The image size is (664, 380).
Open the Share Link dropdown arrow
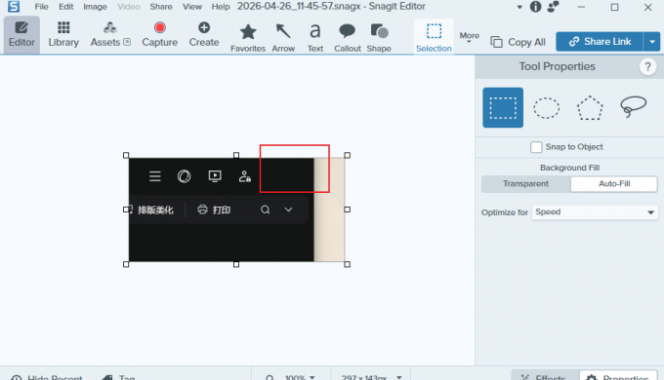pyautogui.click(x=652, y=42)
